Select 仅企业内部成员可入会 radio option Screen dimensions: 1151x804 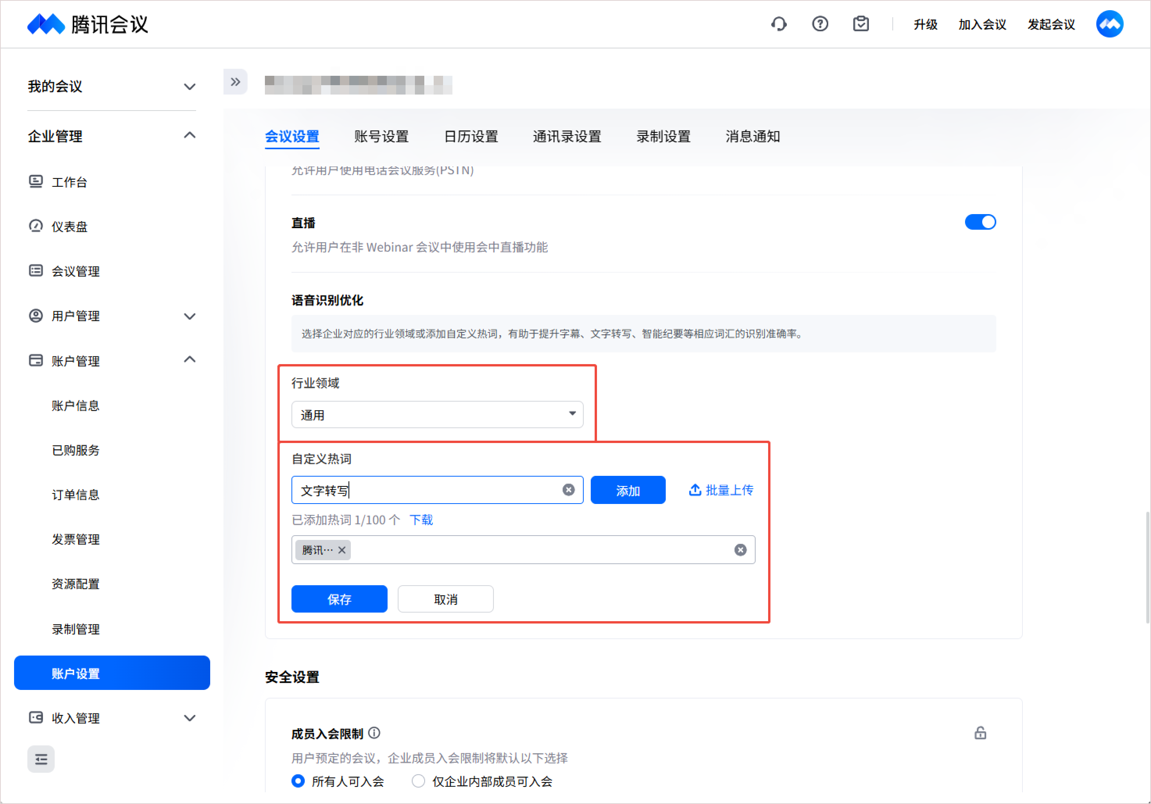(x=418, y=781)
